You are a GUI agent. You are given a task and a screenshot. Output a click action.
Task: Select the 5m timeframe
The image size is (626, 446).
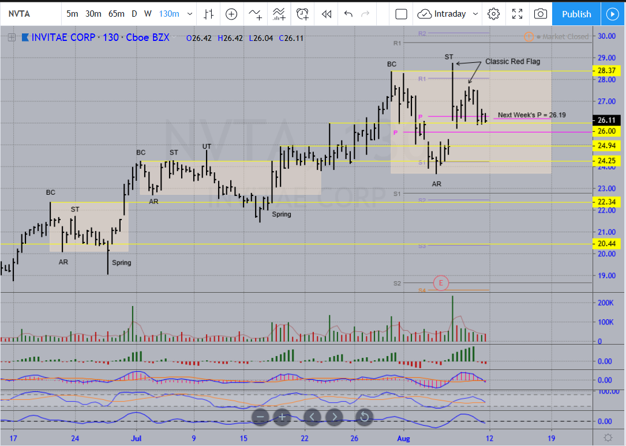pyautogui.click(x=73, y=14)
